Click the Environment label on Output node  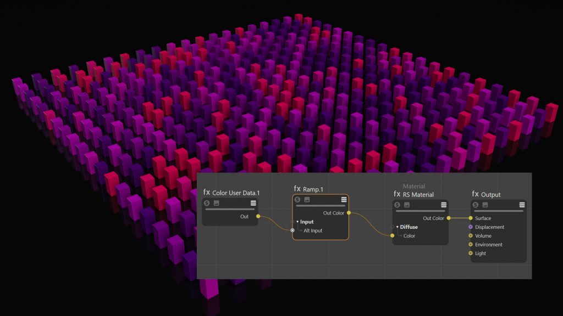coord(489,244)
